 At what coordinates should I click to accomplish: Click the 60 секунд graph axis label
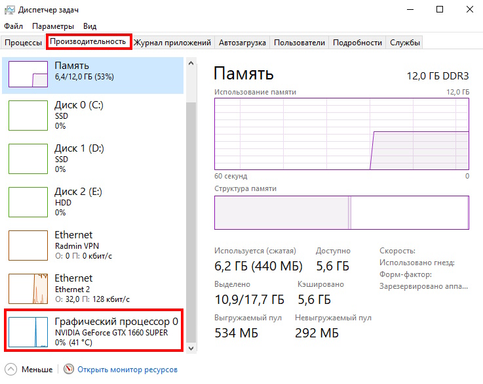231,176
